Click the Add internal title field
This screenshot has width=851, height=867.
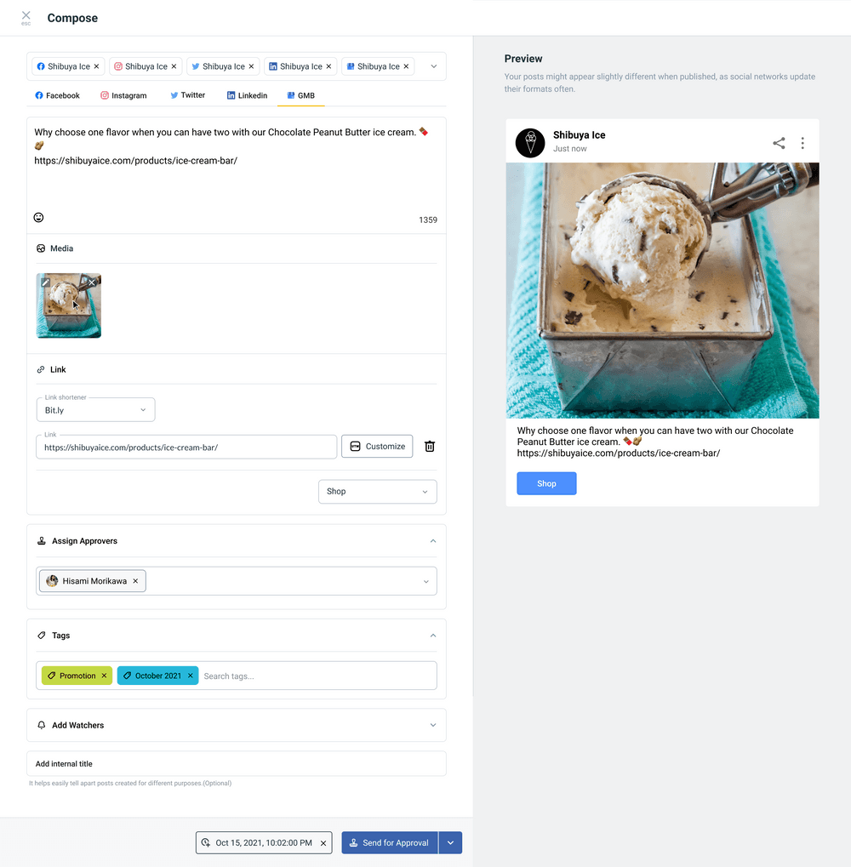pyautogui.click(x=237, y=763)
